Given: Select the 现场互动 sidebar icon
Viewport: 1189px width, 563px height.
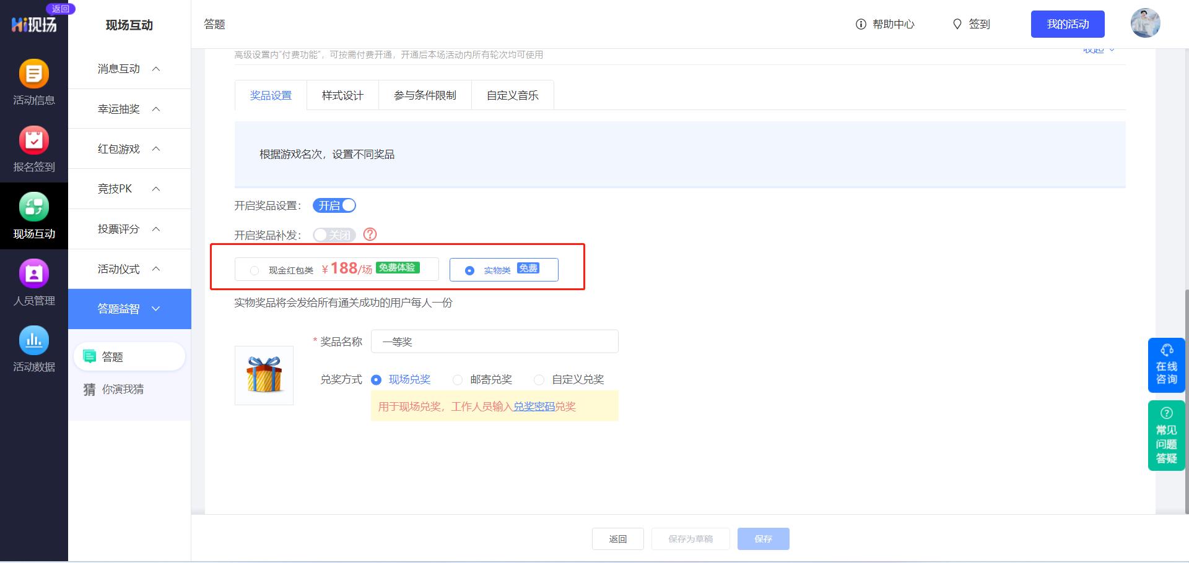Looking at the screenshot, I should coord(34,217).
